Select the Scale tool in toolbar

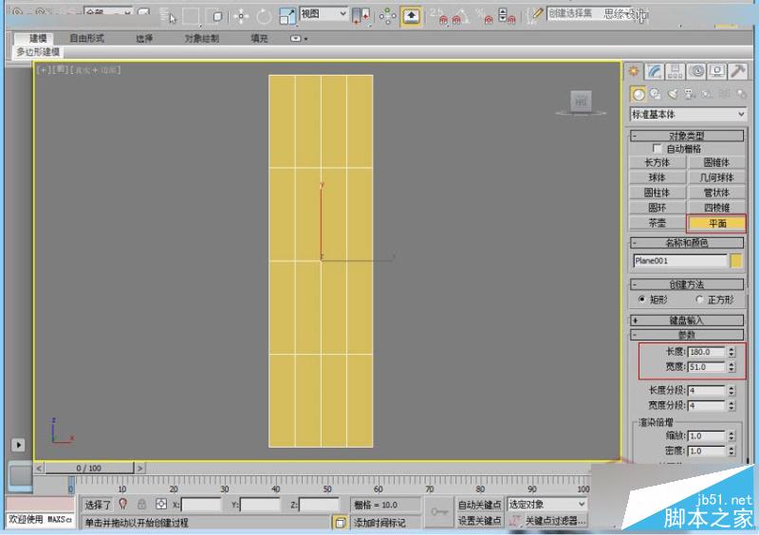(287, 16)
